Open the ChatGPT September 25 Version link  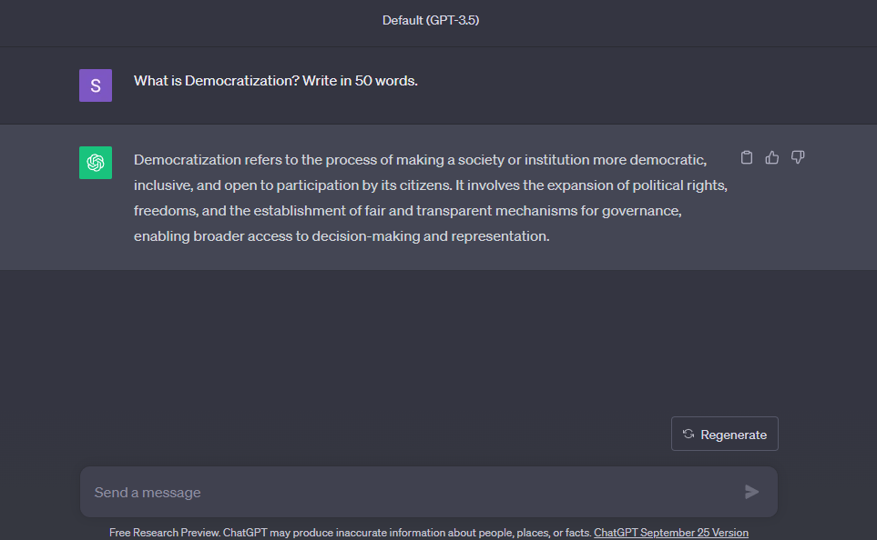[x=670, y=532]
